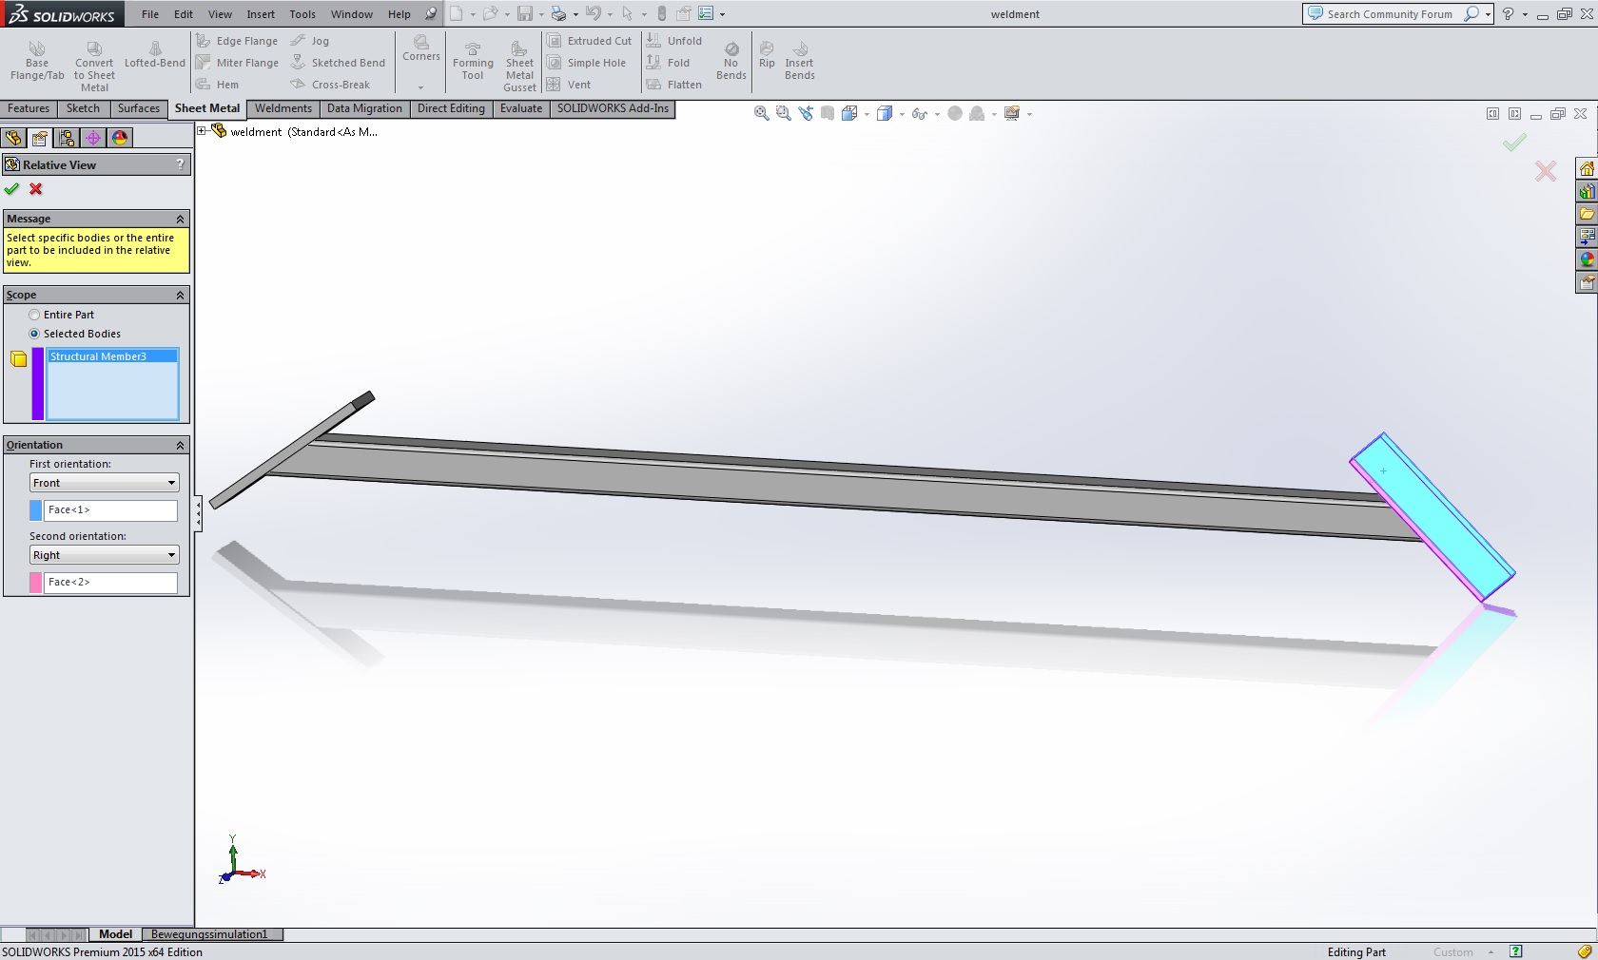The height and width of the screenshot is (960, 1598).
Task: Click the Face<2> selection field
Action: (x=110, y=582)
